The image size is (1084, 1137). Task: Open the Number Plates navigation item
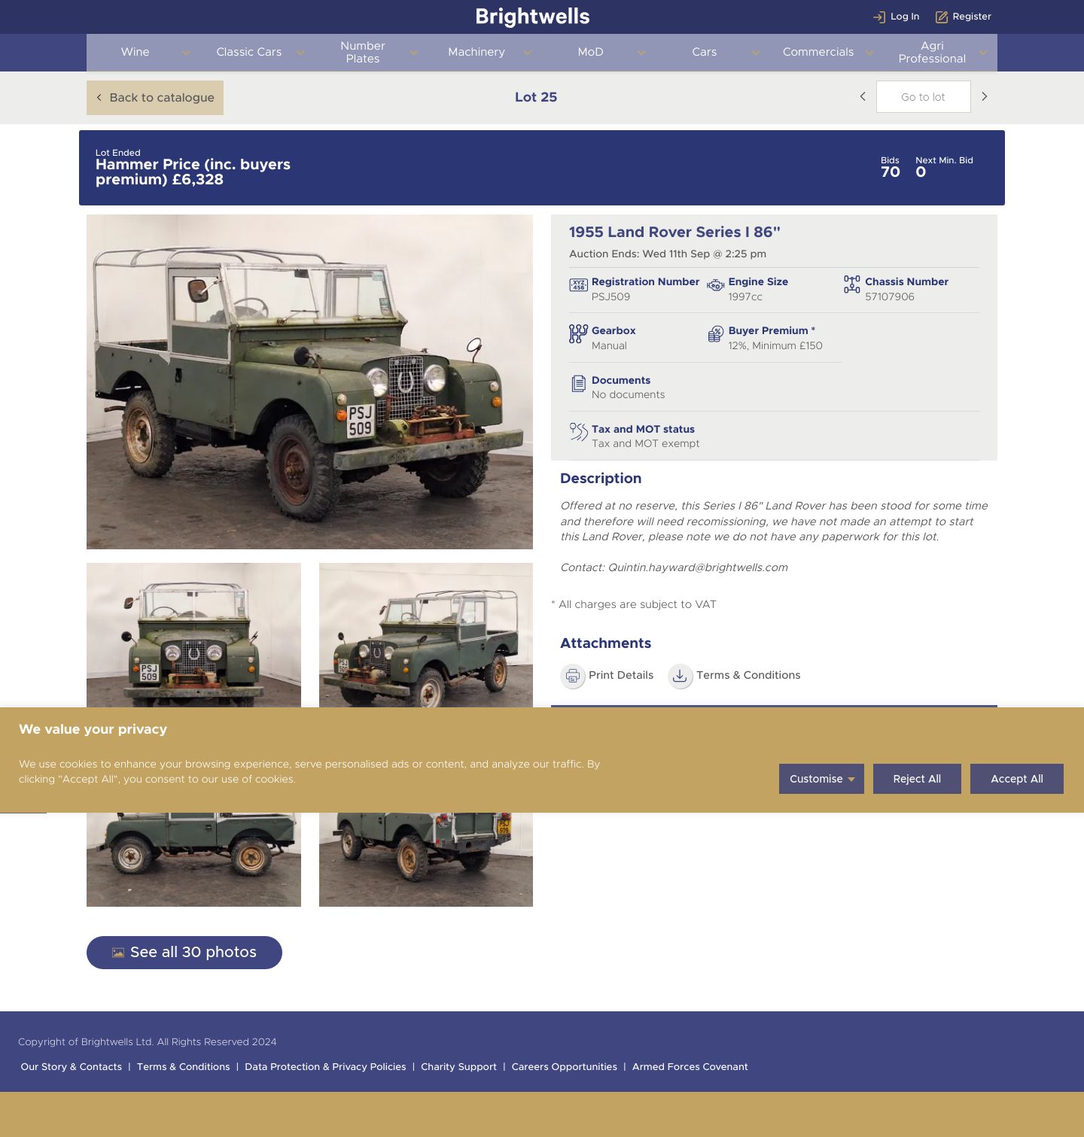(x=363, y=52)
